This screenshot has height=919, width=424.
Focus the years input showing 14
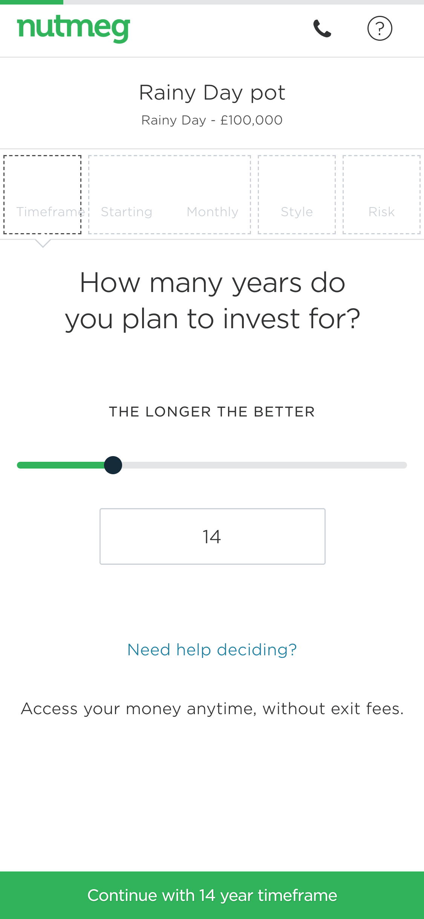[x=212, y=536]
